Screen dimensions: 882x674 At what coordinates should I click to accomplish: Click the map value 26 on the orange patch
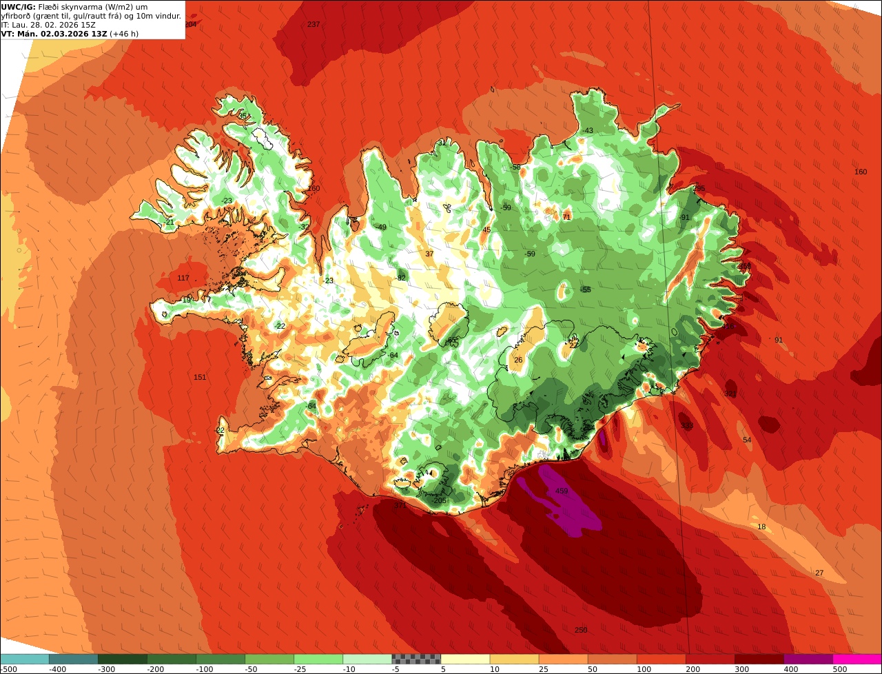coord(518,360)
